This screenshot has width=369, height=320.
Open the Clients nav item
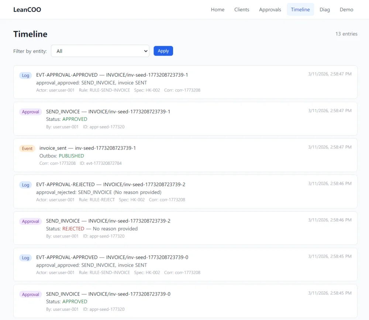pyautogui.click(x=242, y=10)
